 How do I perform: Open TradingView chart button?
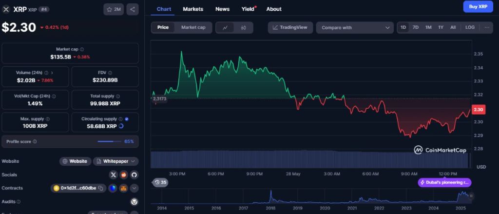coord(290,27)
